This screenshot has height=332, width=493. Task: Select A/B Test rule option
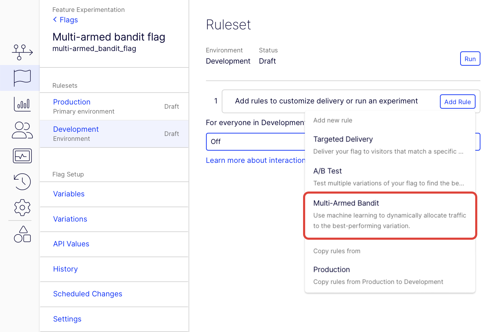tap(328, 171)
